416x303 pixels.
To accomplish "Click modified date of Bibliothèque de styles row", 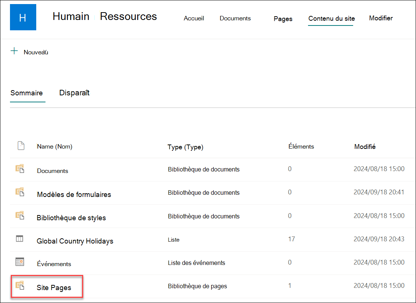I will pos(379,215).
